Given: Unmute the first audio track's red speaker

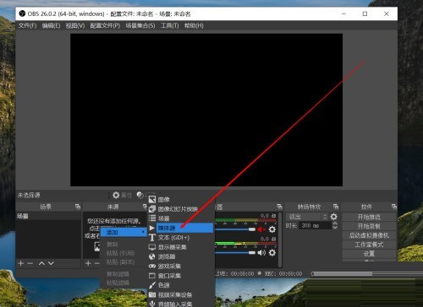Looking at the screenshot, I should (x=261, y=229).
